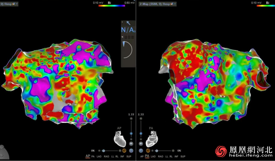Image resolution: width=275 pixels, height=161 pixels.
Task: Click the N/A force reading
Action: [128, 30]
